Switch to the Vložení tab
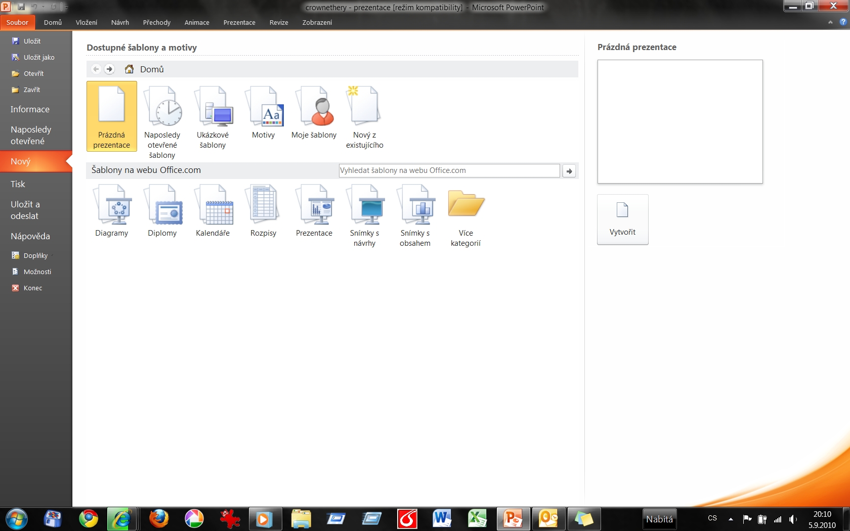Image resolution: width=850 pixels, height=531 pixels. click(x=87, y=22)
